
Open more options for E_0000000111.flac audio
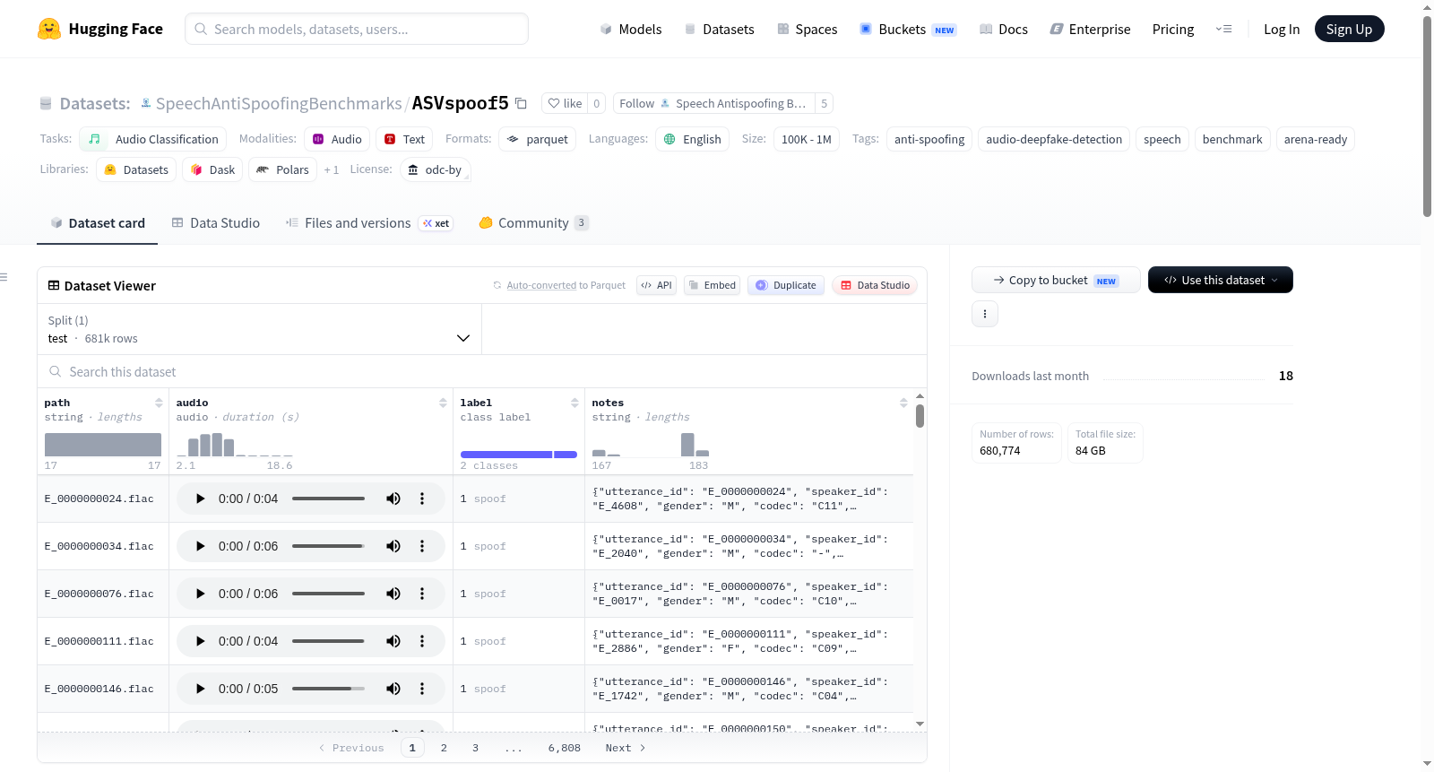[x=422, y=641]
